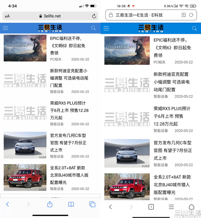
Task: Open 荣威RX5 PLUS预计于6月上市 title on left phone
Action: pyautogui.click(x=69, y=110)
